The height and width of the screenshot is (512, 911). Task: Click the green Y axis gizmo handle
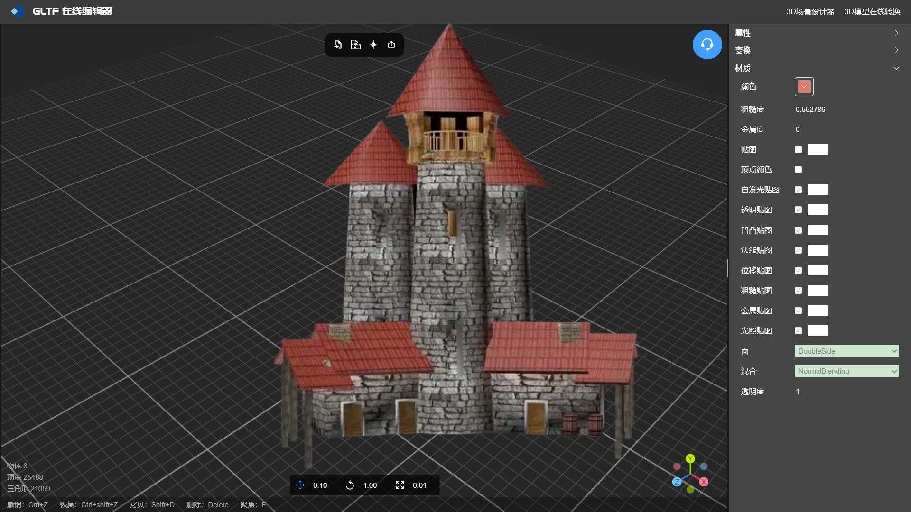point(690,458)
